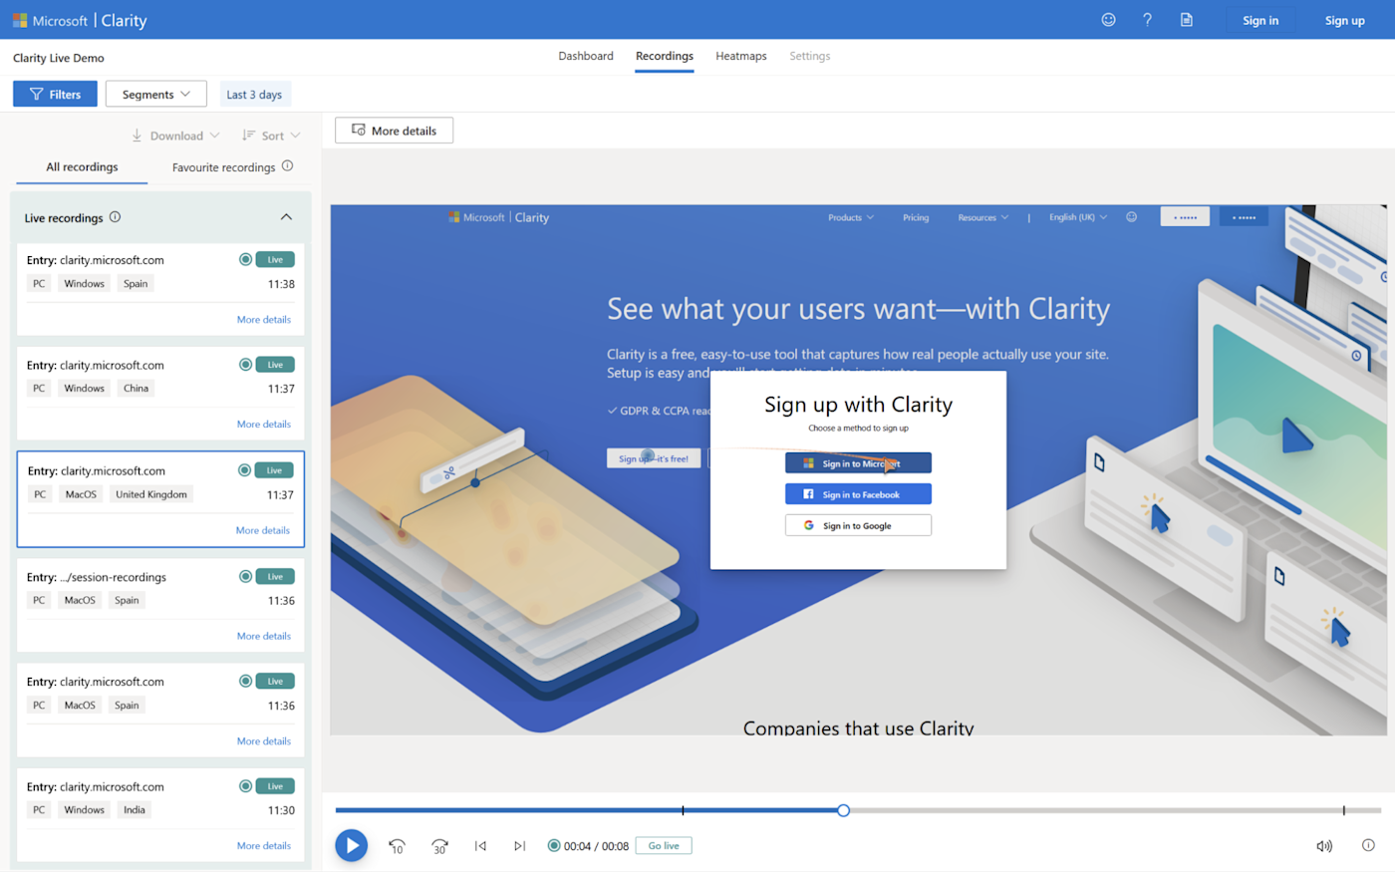Skip forward 30 seconds in recording
The height and width of the screenshot is (872, 1395).
(439, 846)
